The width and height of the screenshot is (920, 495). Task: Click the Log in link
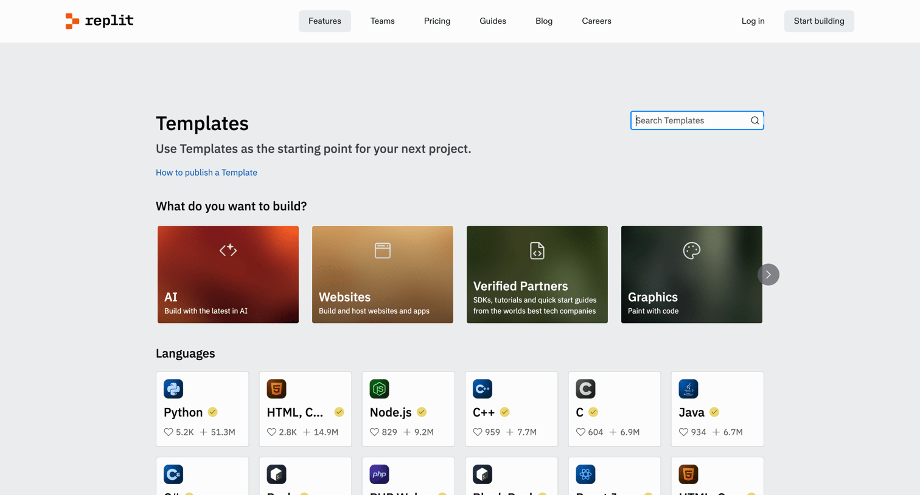tap(753, 21)
